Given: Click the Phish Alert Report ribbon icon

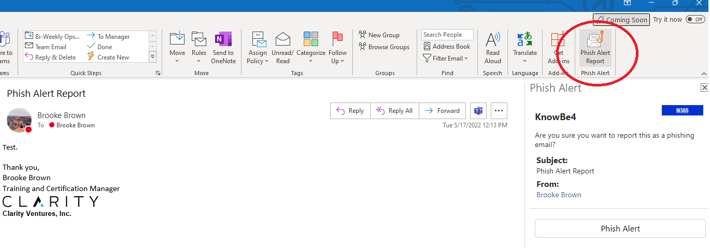Looking at the screenshot, I should (x=595, y=48).
